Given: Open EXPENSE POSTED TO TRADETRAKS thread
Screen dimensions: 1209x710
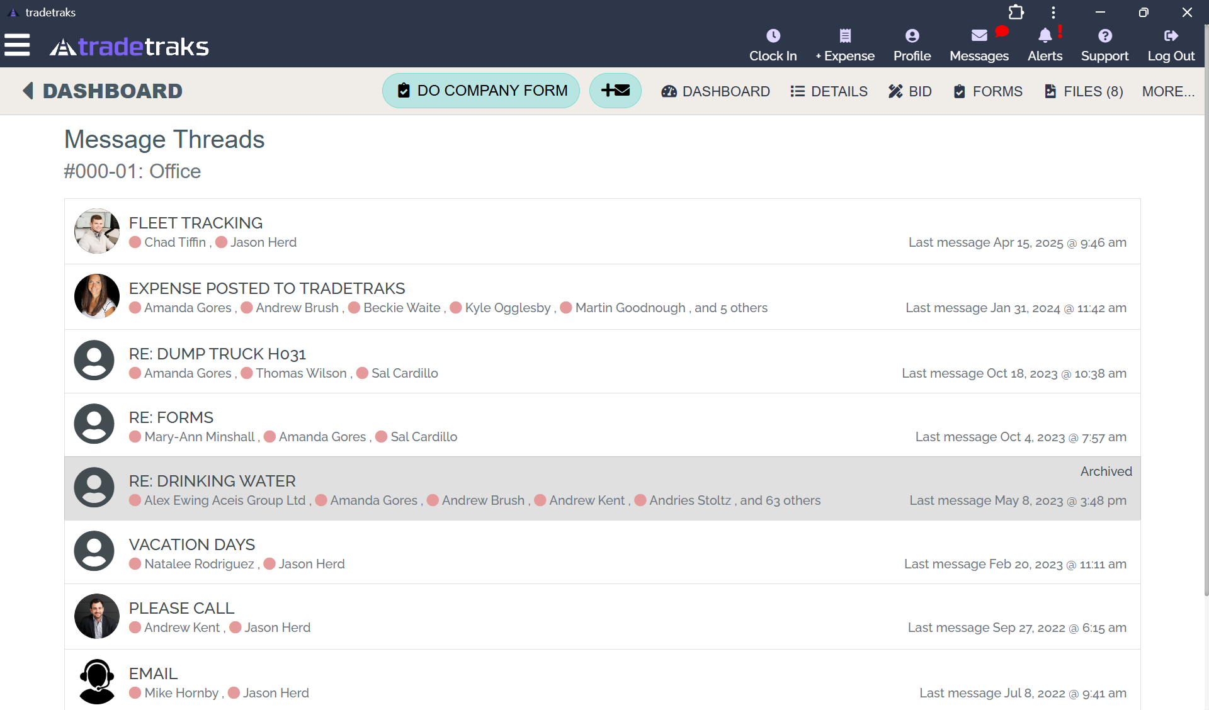Looking at the screenshot, I should coord(602,297).
